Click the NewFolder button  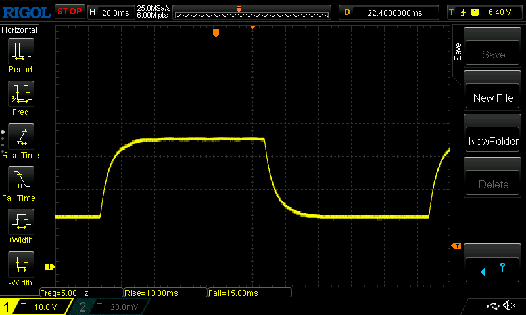point(492,140)
